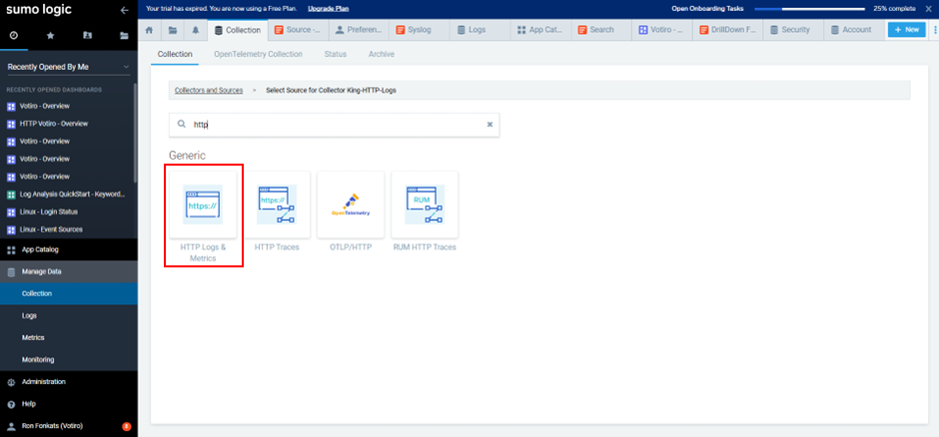Click the sidebar scrollbar

(x=135, y=133)
